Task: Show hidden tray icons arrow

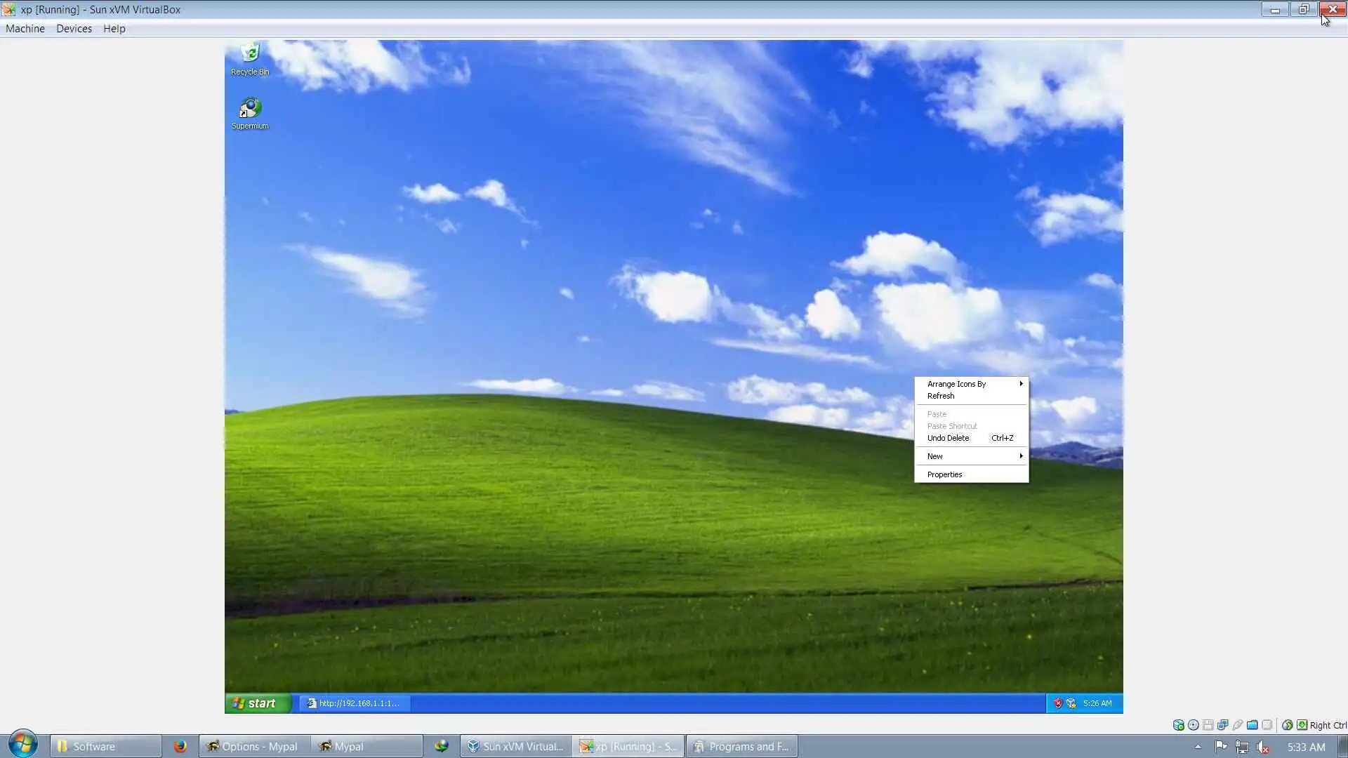Action: pyautogui.click(x=1198, y=747)
